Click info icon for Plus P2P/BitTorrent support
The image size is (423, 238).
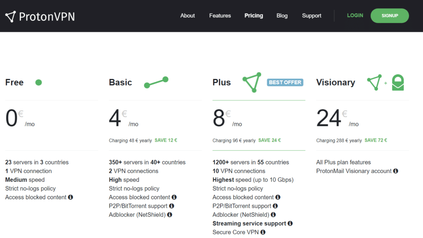(x=275, y=206)
